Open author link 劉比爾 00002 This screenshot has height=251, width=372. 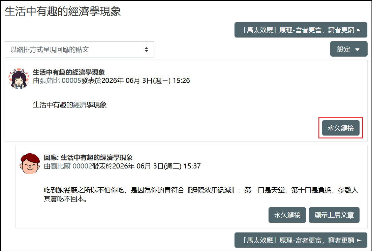[x=71, y=166]
